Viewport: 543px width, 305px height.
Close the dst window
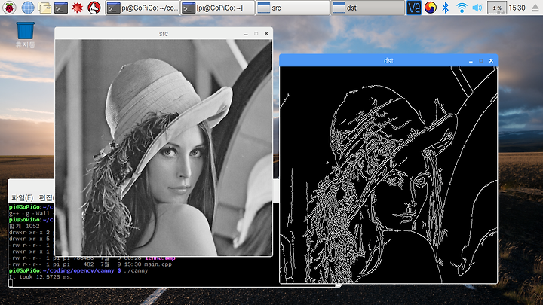point(491,60)
